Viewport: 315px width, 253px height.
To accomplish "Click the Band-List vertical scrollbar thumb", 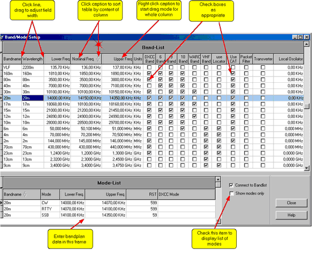I will (x=306, y=106).
